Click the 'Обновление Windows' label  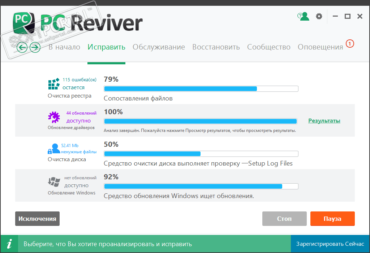point(72,193)
